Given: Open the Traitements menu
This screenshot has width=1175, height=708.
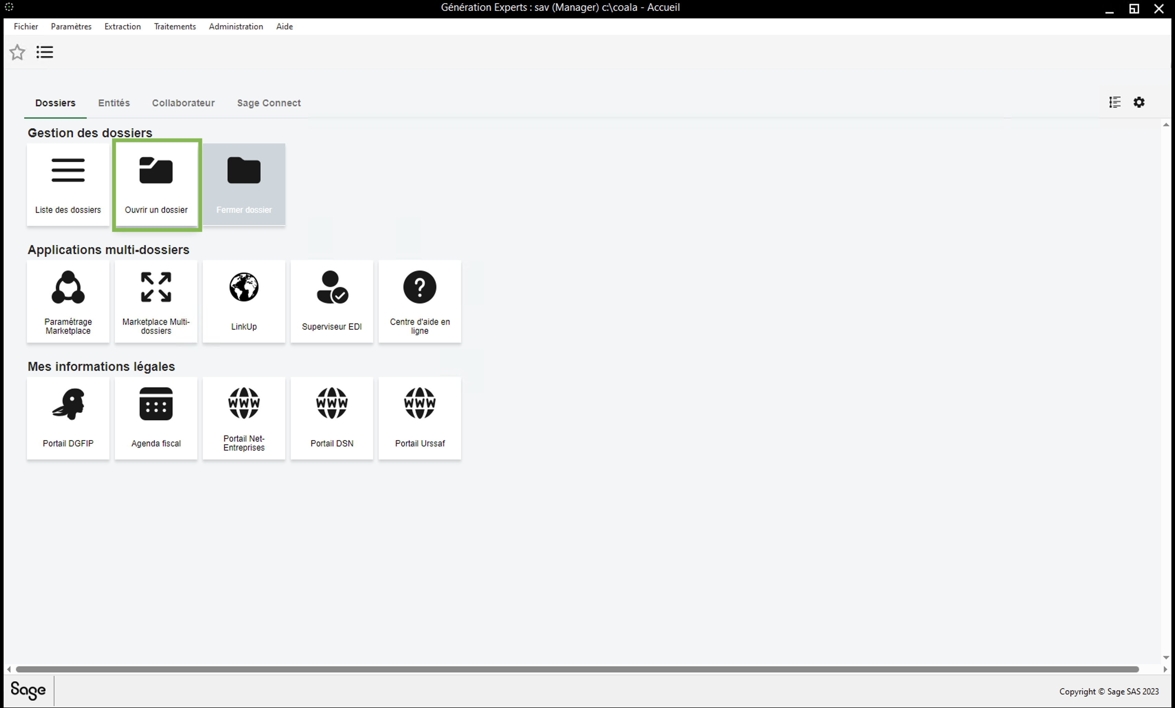Looking at the screenshot, I should (x=175, y=27).
